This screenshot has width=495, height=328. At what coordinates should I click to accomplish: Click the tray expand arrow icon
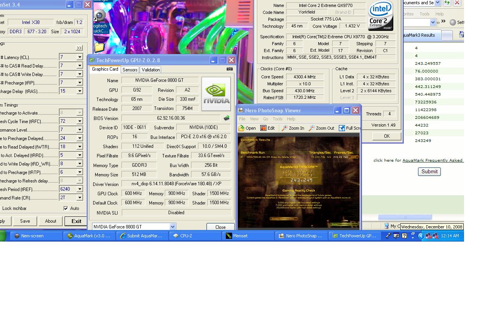coord(421,236)
